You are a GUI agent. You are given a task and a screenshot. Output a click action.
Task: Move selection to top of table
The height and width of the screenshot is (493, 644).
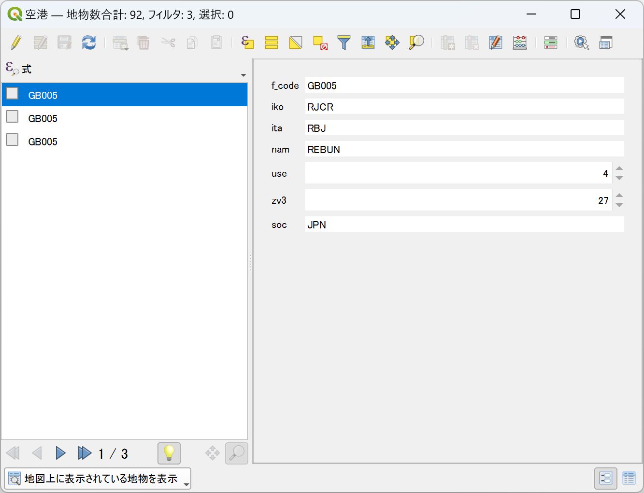[368, 42]
